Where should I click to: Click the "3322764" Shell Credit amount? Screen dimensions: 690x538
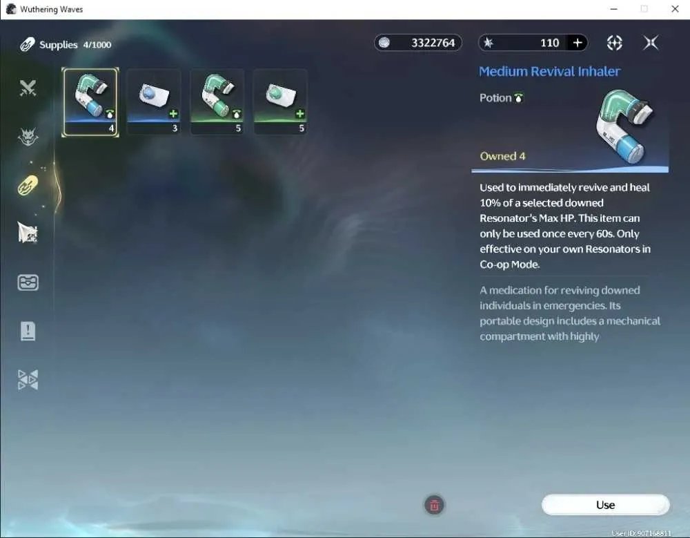433,43
